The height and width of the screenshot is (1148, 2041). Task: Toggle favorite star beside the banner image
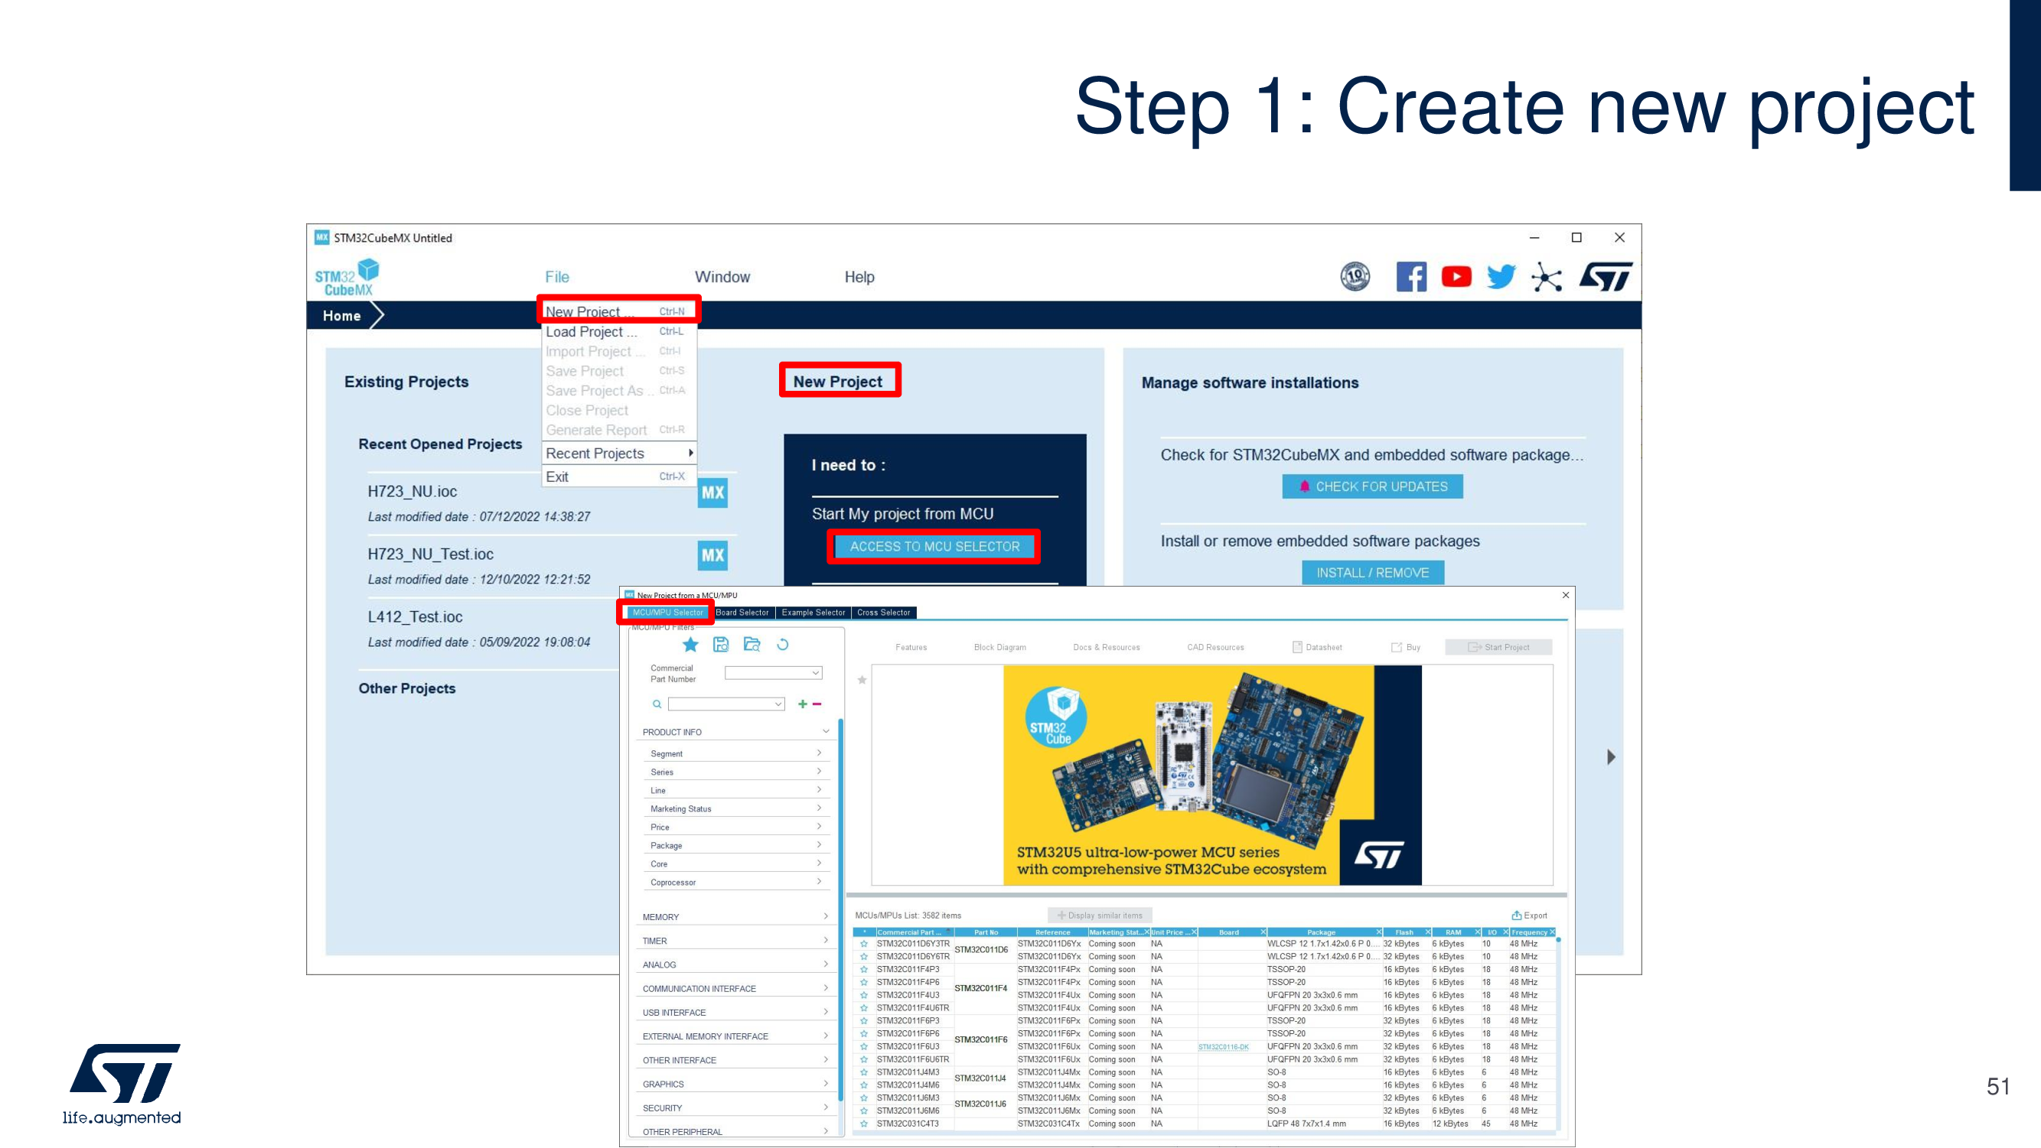(862, 679)
